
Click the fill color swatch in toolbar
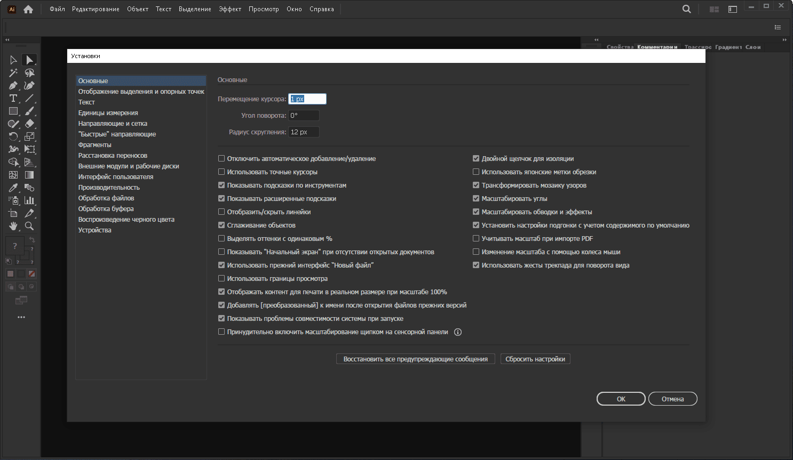pyautogui.click(x=15, y=246)
